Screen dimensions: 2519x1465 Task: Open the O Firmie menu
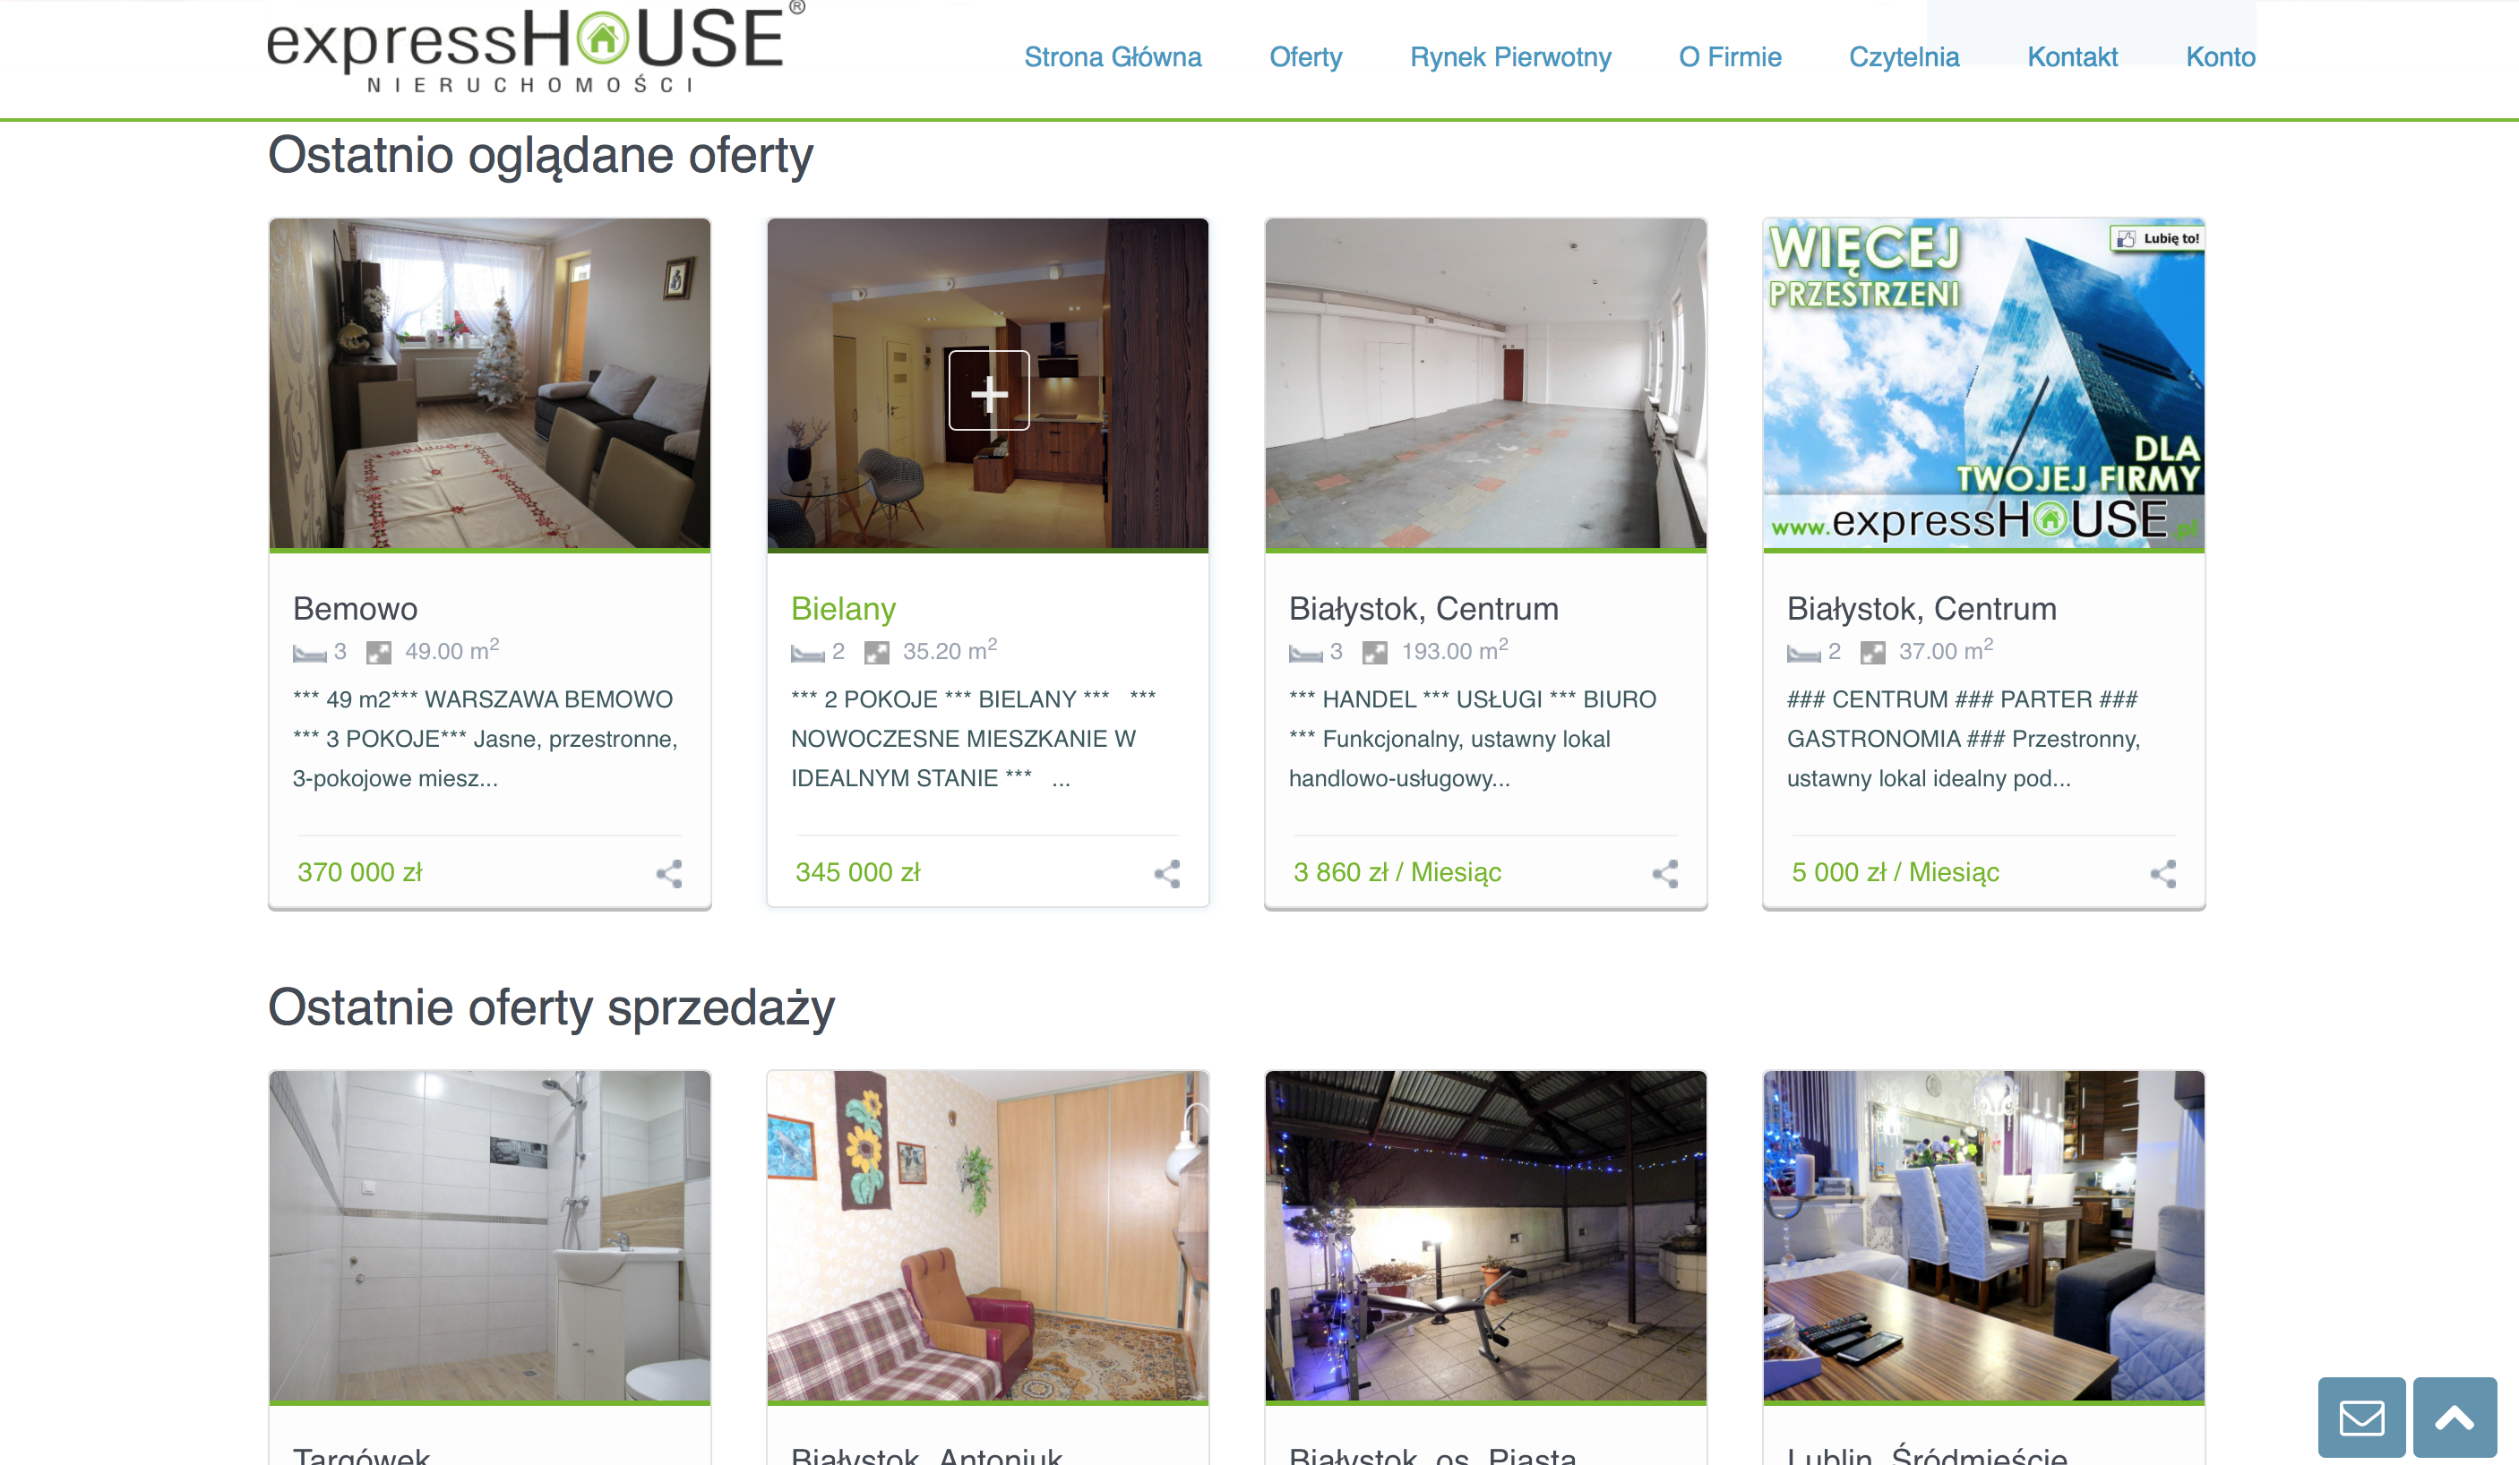(x=1731, y=57)
